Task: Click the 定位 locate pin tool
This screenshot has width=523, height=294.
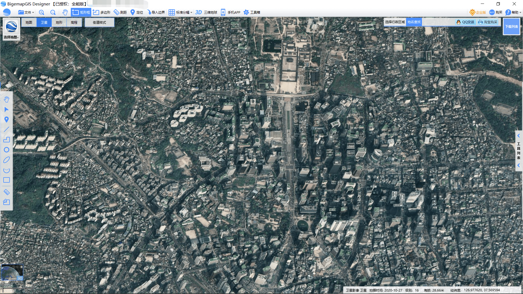Action: [x=137, y=12]
